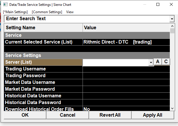The width and height of the screenshot is (178, 126).
Task: Click the settings list scroll down arrow
Action: click(x=172, y=108)
